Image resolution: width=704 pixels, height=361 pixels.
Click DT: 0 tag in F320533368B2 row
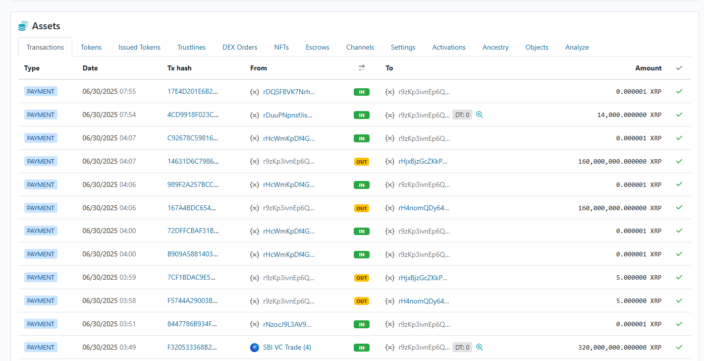click(x=462, y=347)
